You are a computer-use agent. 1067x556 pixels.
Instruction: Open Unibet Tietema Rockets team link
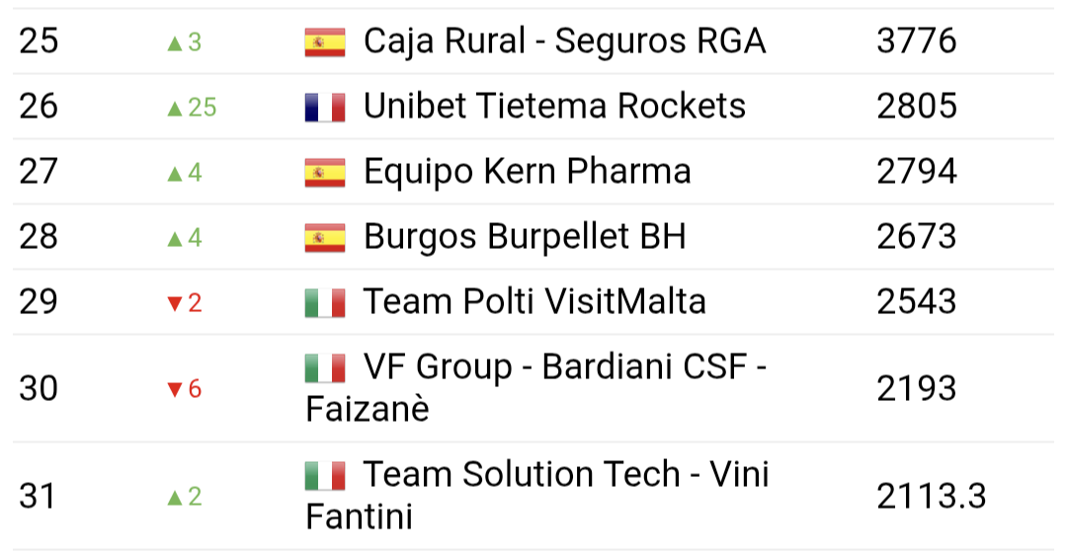(554, 106)
